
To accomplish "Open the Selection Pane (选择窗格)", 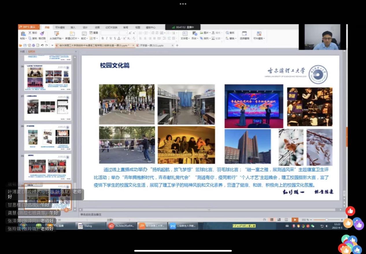I will [244, 34].
